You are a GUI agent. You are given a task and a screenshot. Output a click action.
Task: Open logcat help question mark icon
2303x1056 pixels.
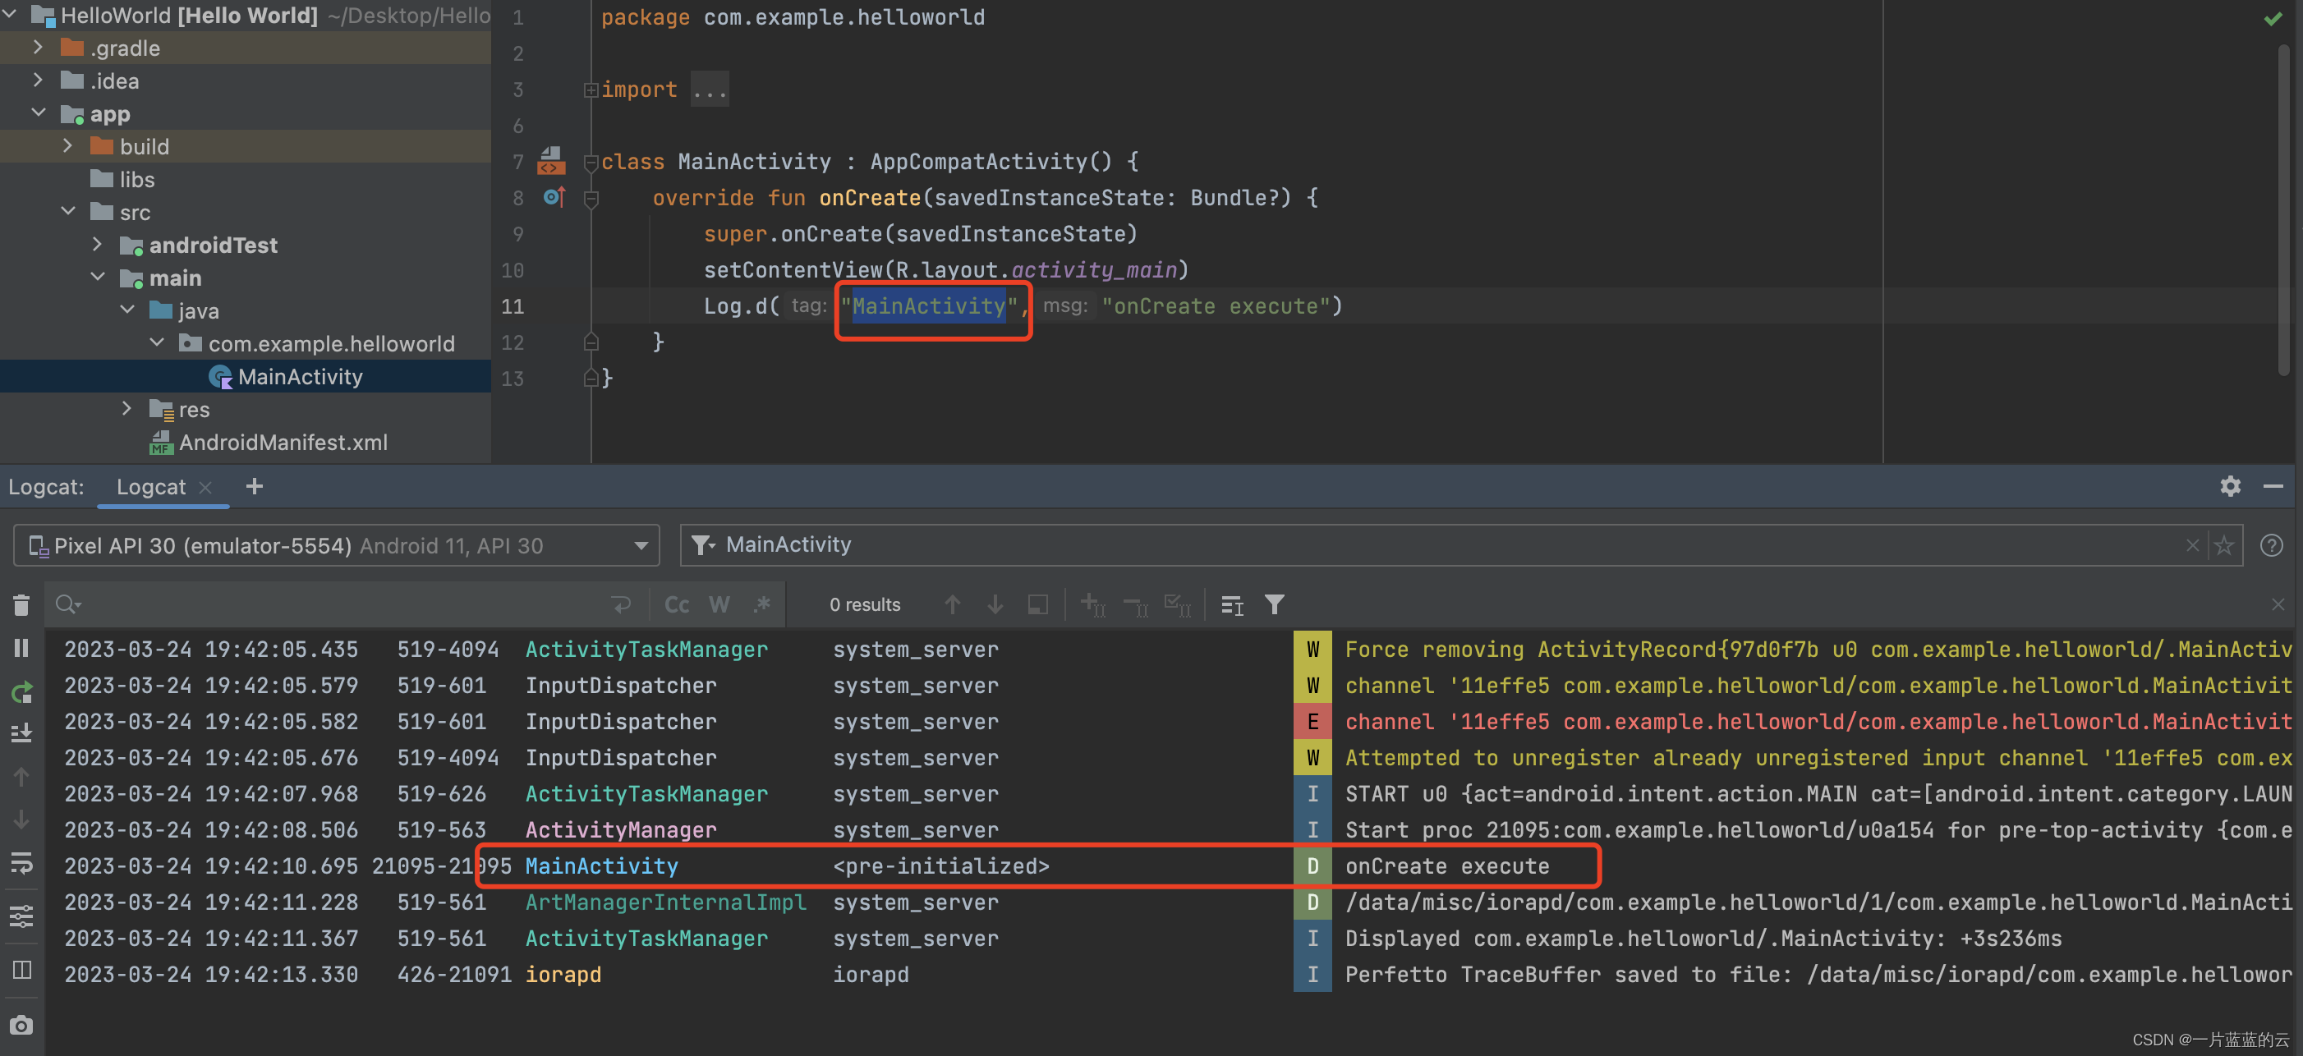tap(2271, 545)
